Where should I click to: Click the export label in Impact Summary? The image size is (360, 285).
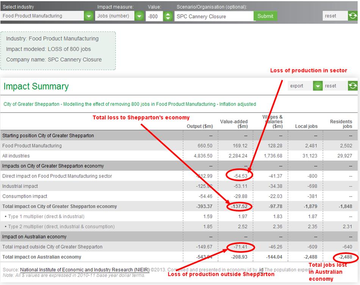point(296,86)
